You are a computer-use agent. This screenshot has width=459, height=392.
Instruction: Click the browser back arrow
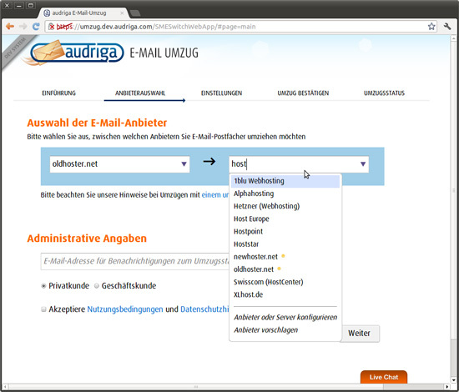[x=10, y=27]
